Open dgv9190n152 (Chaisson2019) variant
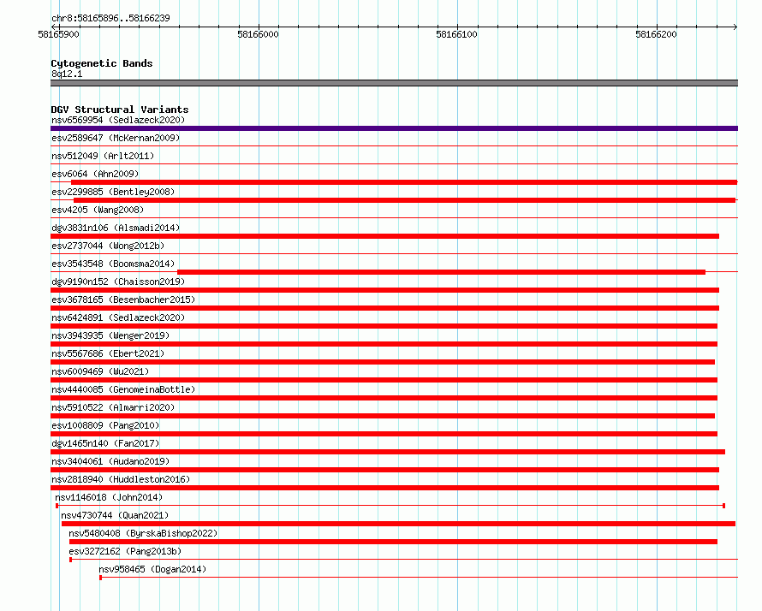 (118, 282)
